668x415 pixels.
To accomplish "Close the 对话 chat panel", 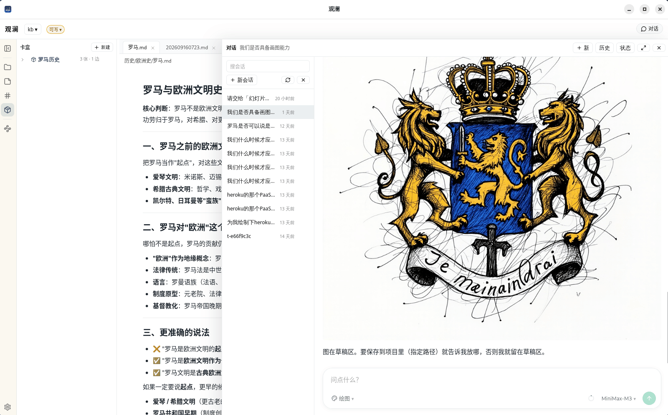I will [659, 48].
